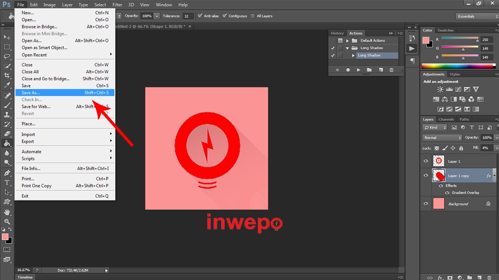Select the Lasso tool
Viewport: 499px width, 280px height.
7,56
